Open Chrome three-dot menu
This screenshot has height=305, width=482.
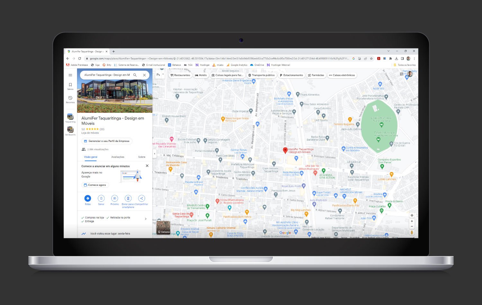point(414,58)
